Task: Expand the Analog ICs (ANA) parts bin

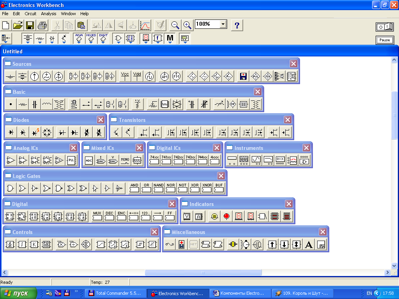Action: [x=79, y=39]
